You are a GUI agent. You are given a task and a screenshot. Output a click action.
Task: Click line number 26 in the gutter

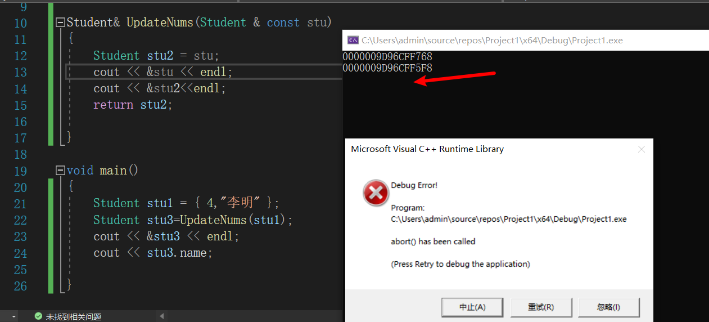pos(20,286)
